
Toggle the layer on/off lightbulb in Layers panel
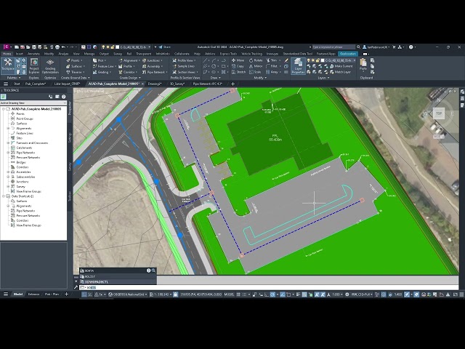[308, 60]
